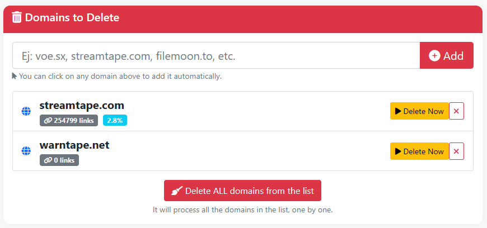Screen dimensions: 487x228
Task: Click the trash can icon in header
Action: (x=17, y=18)
